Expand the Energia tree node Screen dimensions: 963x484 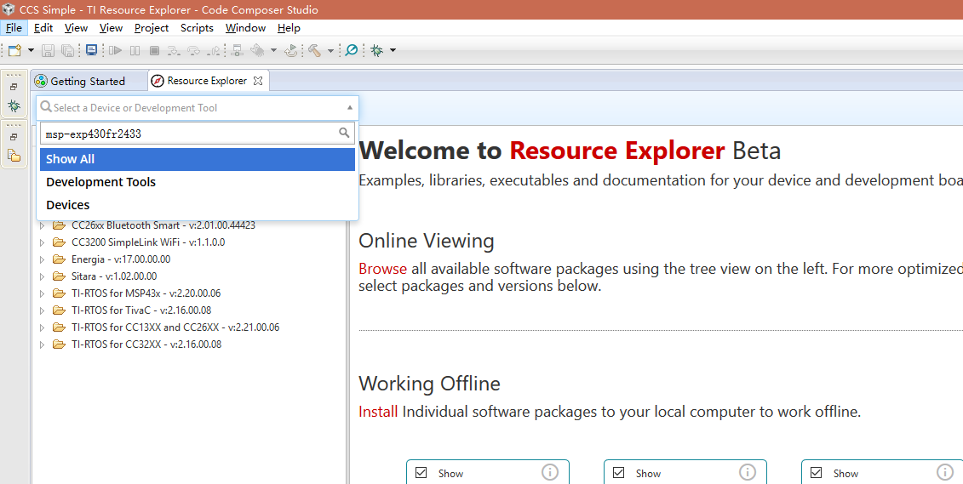(42, 259)
